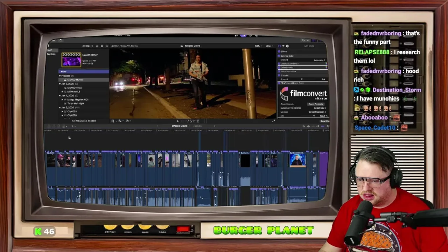The image size is (448, 252).
Task: Click the MANGO MOVIE project thumbnail
Action: [71, 59]
